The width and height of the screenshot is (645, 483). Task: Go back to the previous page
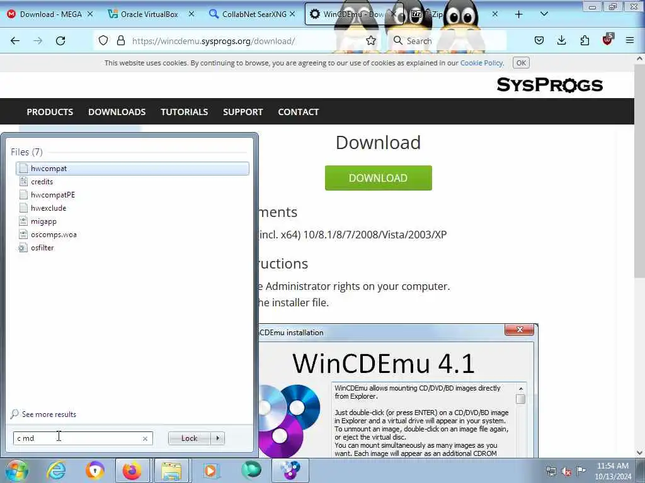pos(15,41)
